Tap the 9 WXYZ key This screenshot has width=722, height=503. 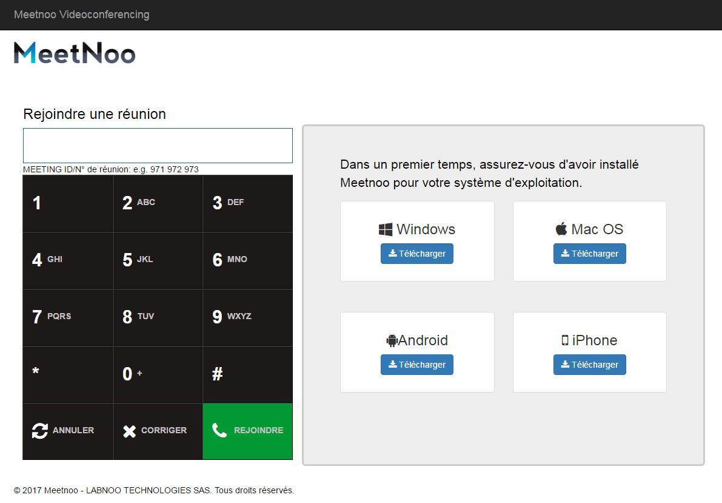[247, 317]
